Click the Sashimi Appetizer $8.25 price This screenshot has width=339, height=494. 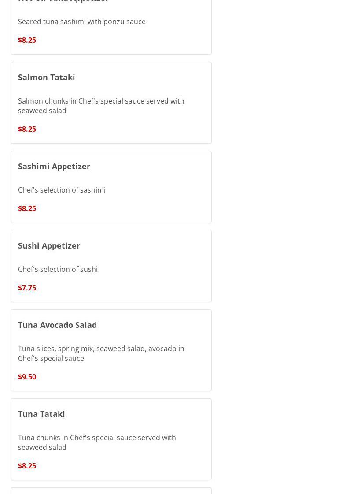pos(27,208)
